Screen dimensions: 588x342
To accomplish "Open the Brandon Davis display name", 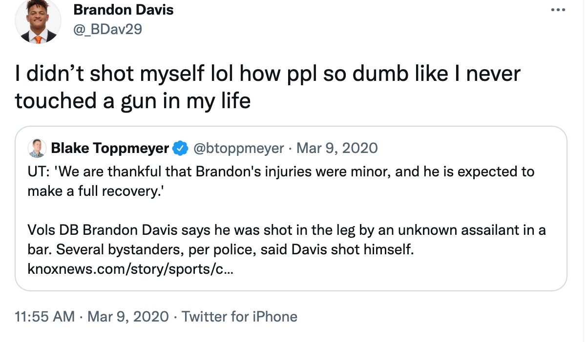I will [123, 10].
